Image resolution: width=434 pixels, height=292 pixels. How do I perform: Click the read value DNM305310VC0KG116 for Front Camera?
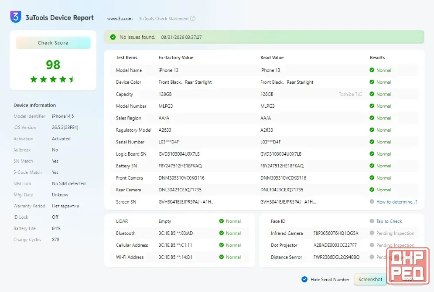coord(283,178)
